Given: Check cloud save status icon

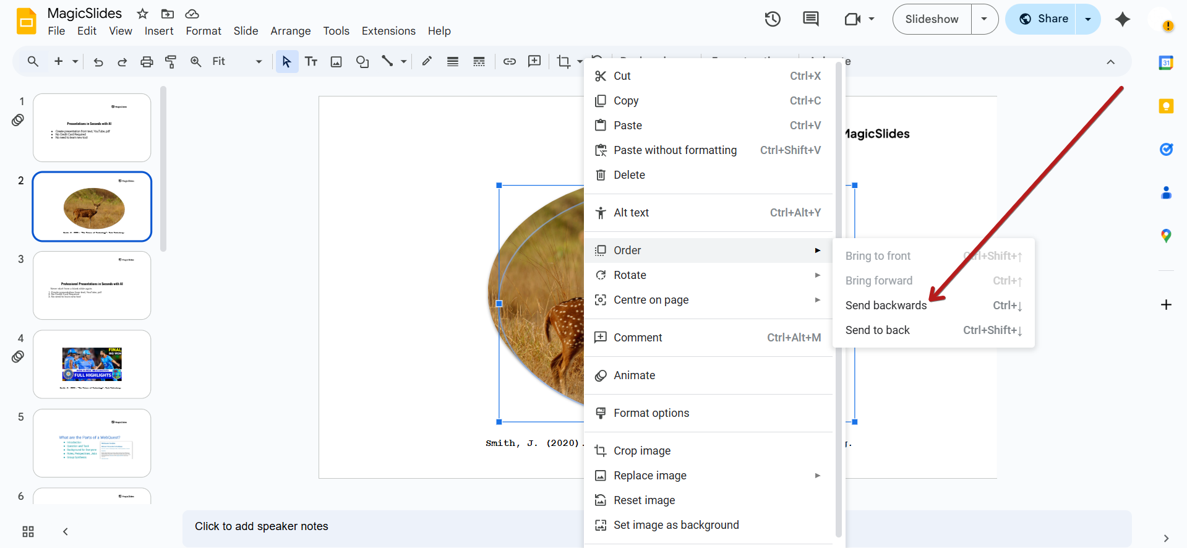Looking at the screenshot, I should [192, 14].
